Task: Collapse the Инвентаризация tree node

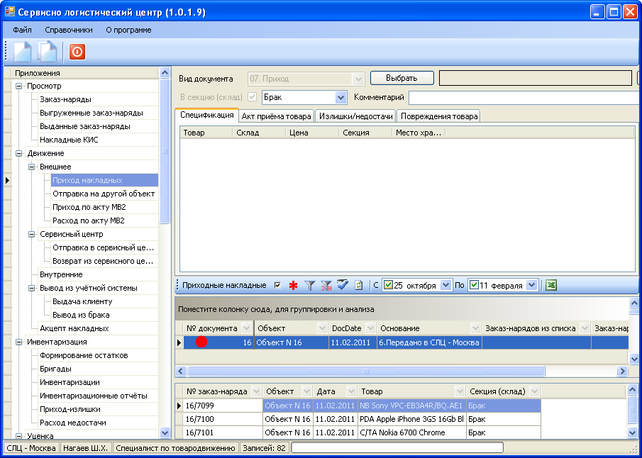Action: (19, 342)
